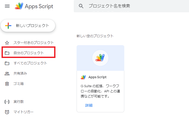Click the folder icon beside 自分のプロジェクト

[7, 53]
